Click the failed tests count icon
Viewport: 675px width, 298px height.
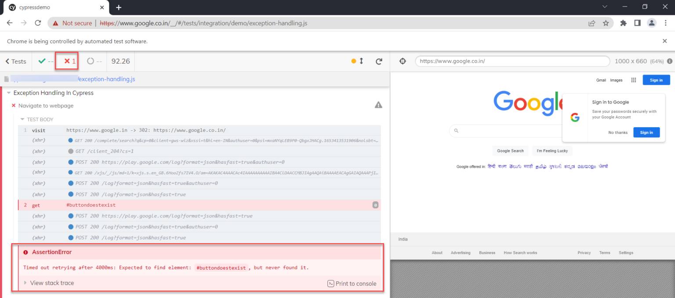66,61
